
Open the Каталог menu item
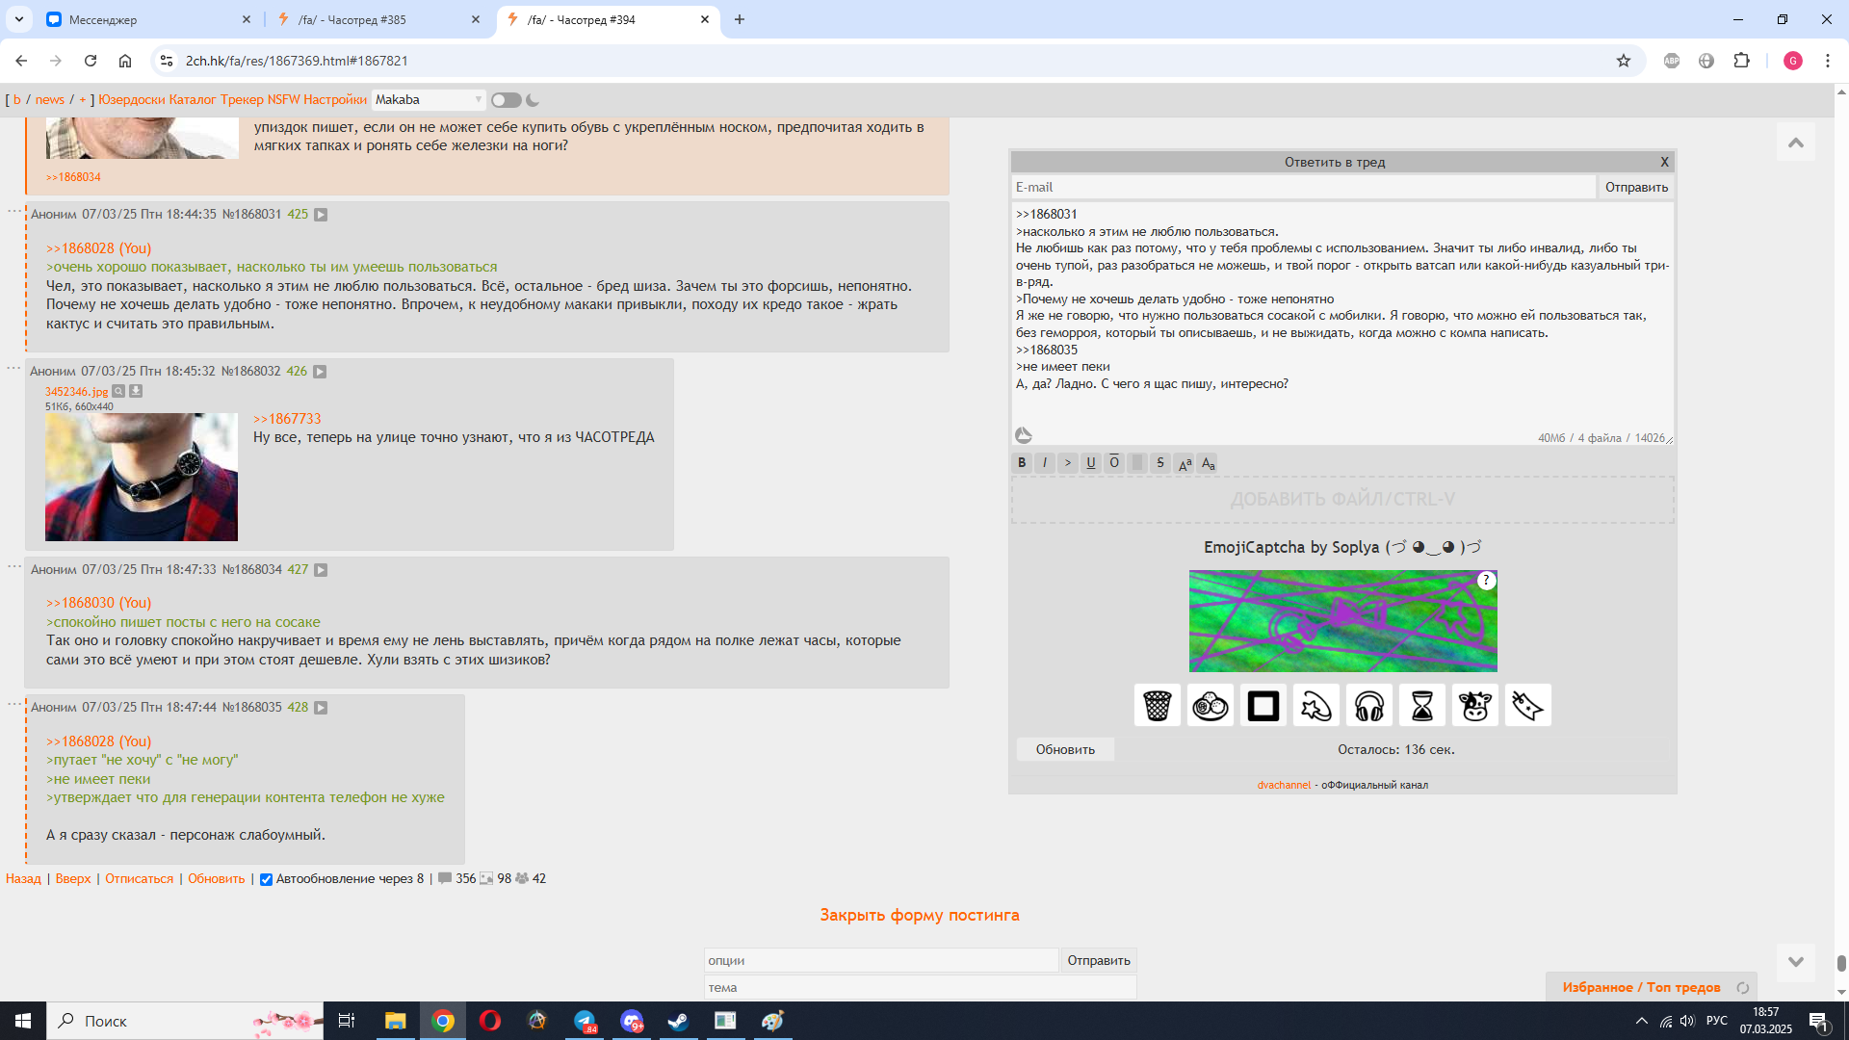[x=193, y=100]
